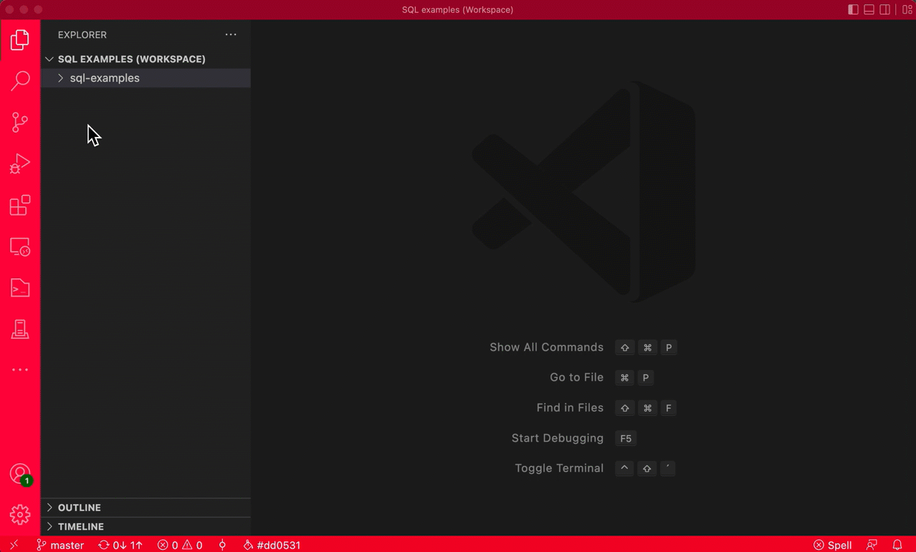Open notifications bell
The height and width of the screenshot is (552, 916).
pyautogui.click(x=897, y=545)
